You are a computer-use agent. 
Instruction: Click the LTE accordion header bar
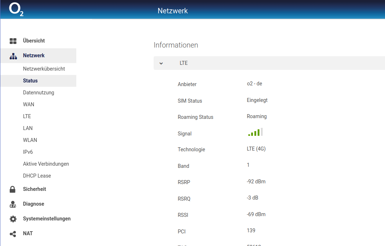tap(269, 63)
